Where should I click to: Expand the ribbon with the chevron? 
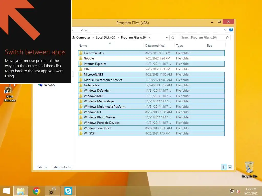[x=225, y=30]
